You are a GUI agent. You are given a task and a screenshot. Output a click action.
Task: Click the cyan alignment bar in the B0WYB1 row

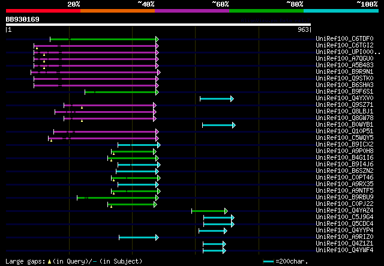[x=218, y=125]
